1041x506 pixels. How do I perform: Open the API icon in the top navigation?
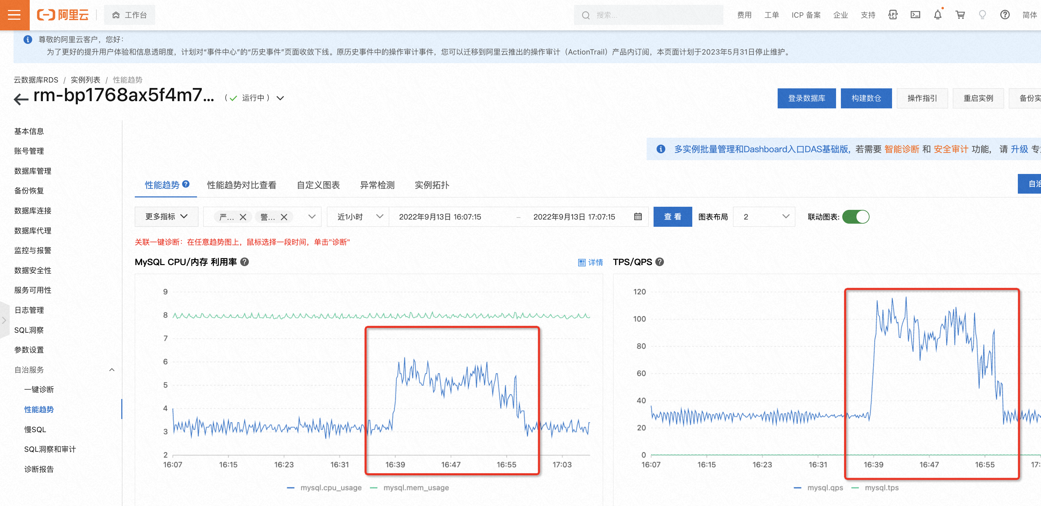click(x=893, y=15)
